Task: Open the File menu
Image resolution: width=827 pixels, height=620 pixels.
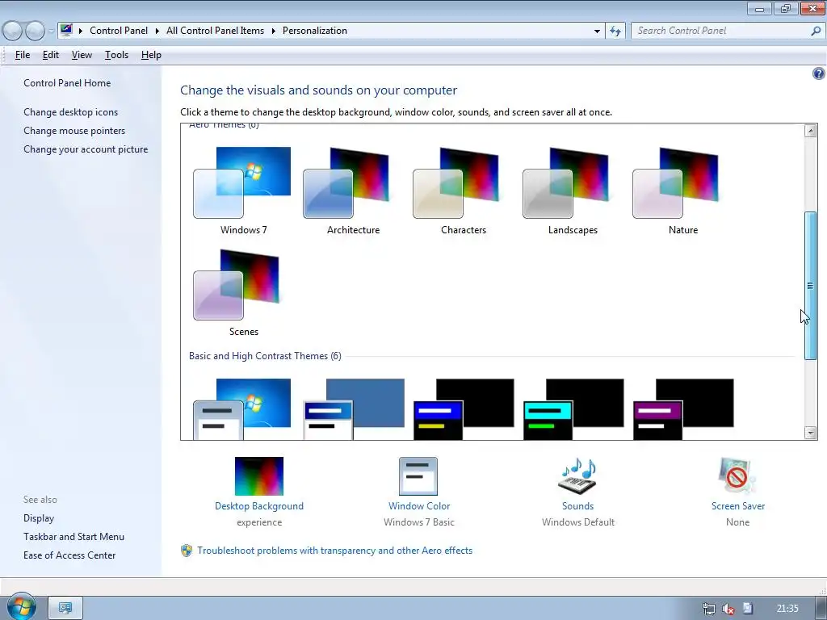Action: (x=22, y=55)
